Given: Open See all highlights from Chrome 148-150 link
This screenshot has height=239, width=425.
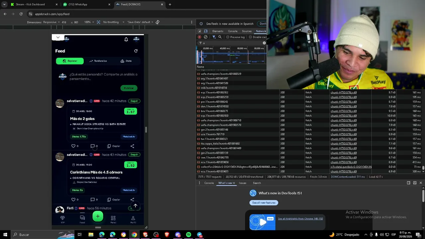Looking at the screenshot, I should click(x=300, y=219).
